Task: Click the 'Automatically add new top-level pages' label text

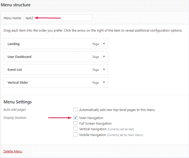Action: coord(117,110)
